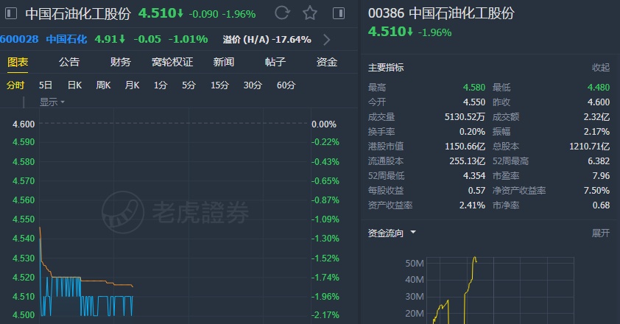Click the 52周最低 value 4.354
Screen dimensions: 620x324
(x=474, y=176)
